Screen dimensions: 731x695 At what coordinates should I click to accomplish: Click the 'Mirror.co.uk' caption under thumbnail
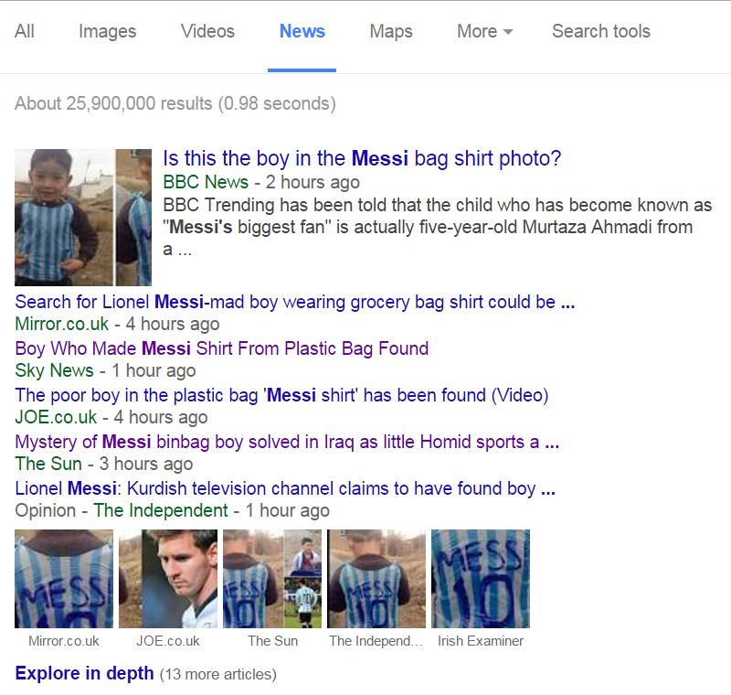click(64, 641)
